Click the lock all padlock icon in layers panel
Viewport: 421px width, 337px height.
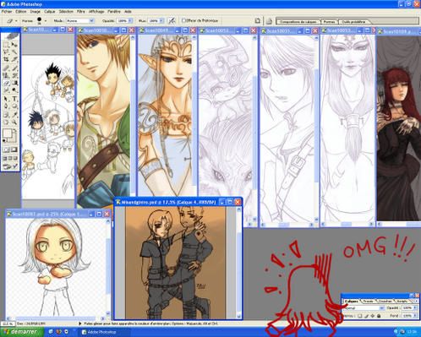379,316
